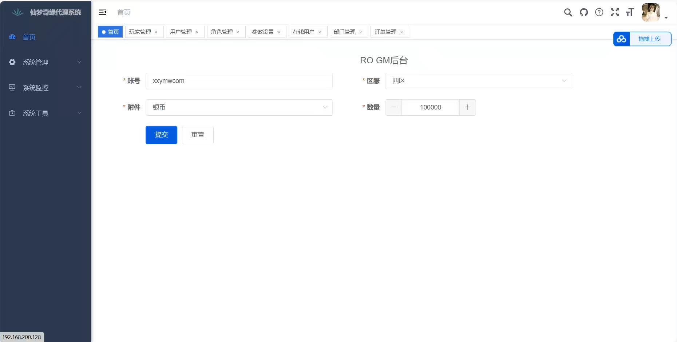Open the help question-mark icon
This screenshot has height=342, width=677.
click(x=599, y=12)
